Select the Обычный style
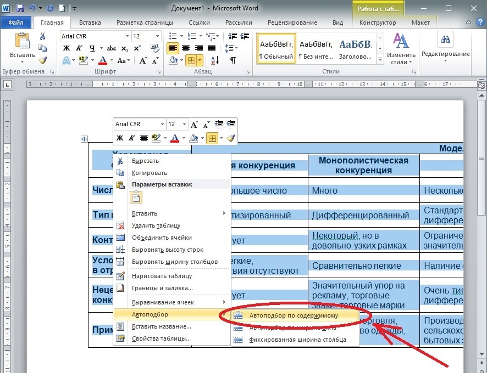487x373 pixels. [276, 49]
